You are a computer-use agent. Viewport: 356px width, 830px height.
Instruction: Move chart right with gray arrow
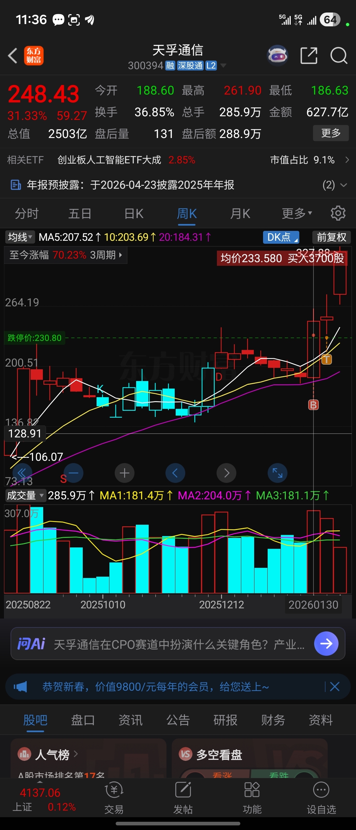pyautogui.click(x=226, y=473)
